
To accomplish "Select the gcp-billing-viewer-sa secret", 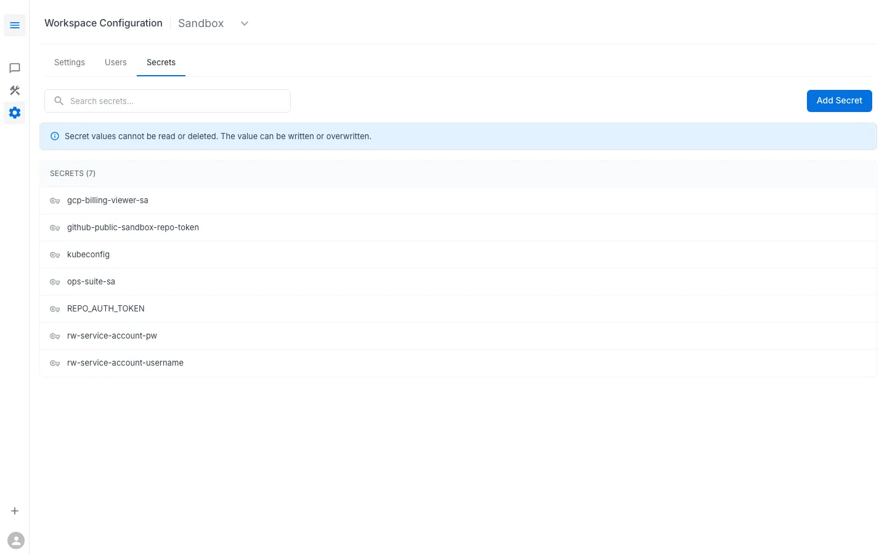I will tap(108, 200).
